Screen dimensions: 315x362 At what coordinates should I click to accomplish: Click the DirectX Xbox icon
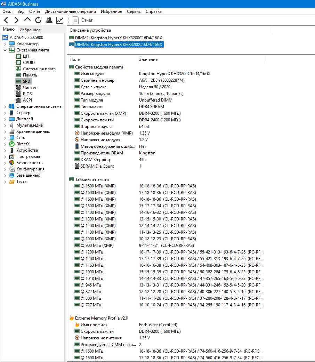[12, 144]
